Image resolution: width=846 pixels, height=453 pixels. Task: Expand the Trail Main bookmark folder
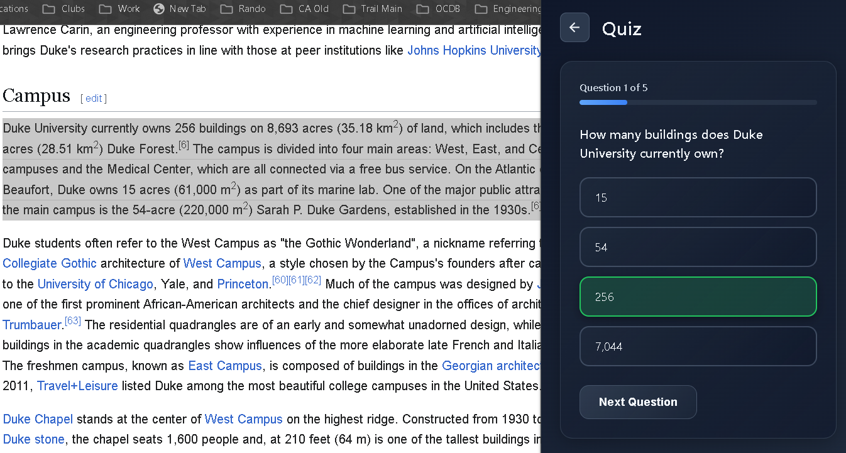[373, 9]
